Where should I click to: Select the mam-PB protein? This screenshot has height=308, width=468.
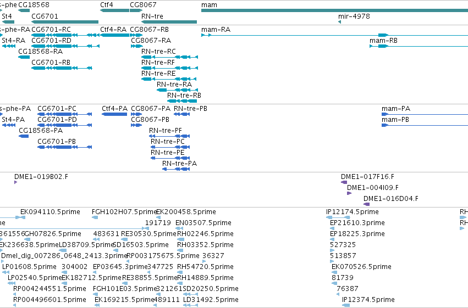pos(425,125)
